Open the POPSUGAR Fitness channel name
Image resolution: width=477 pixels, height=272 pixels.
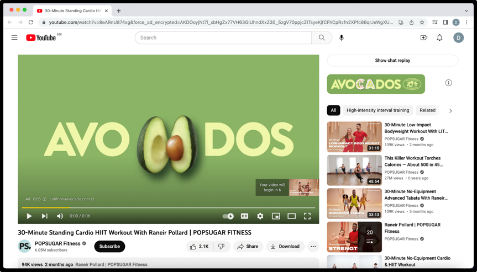pos(58,243)
